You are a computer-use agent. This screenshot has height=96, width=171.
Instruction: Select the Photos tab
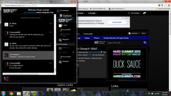[96, 38]
